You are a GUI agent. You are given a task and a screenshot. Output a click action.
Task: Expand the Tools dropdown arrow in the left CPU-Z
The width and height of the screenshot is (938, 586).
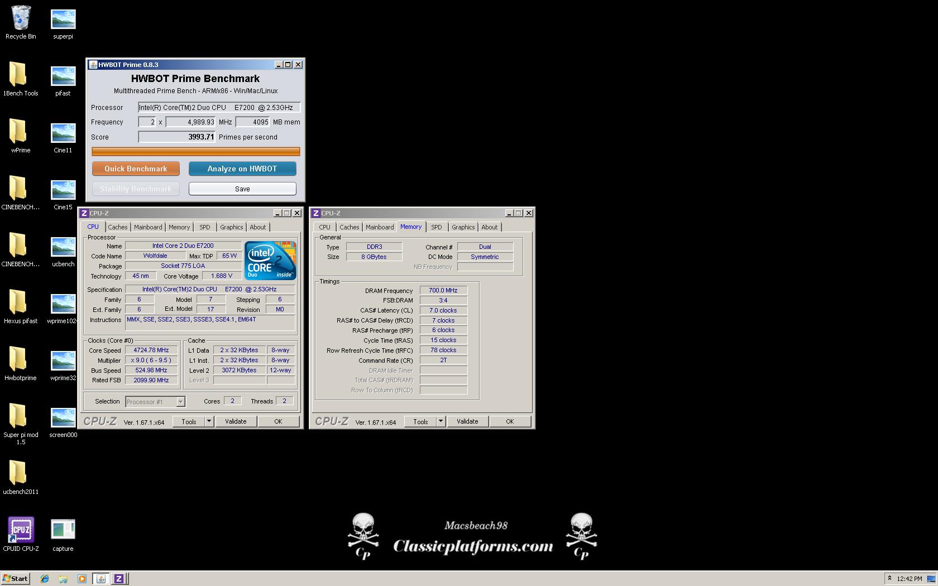(x=209, y=421)
